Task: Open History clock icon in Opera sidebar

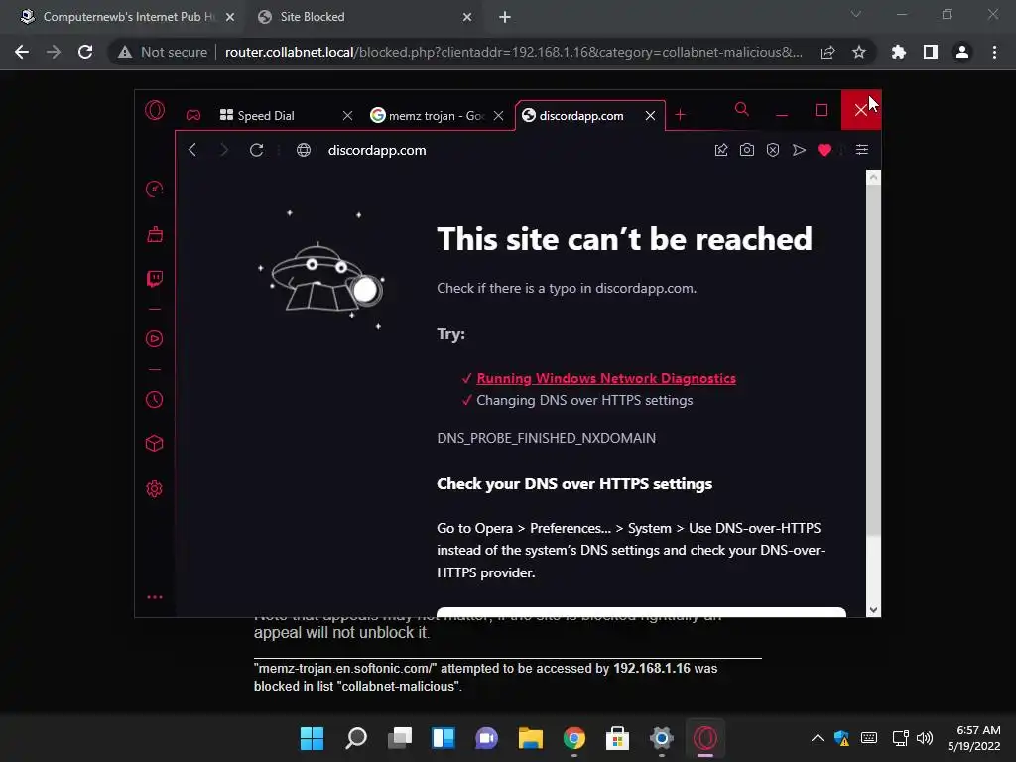Action: click(x=154, y=399)
